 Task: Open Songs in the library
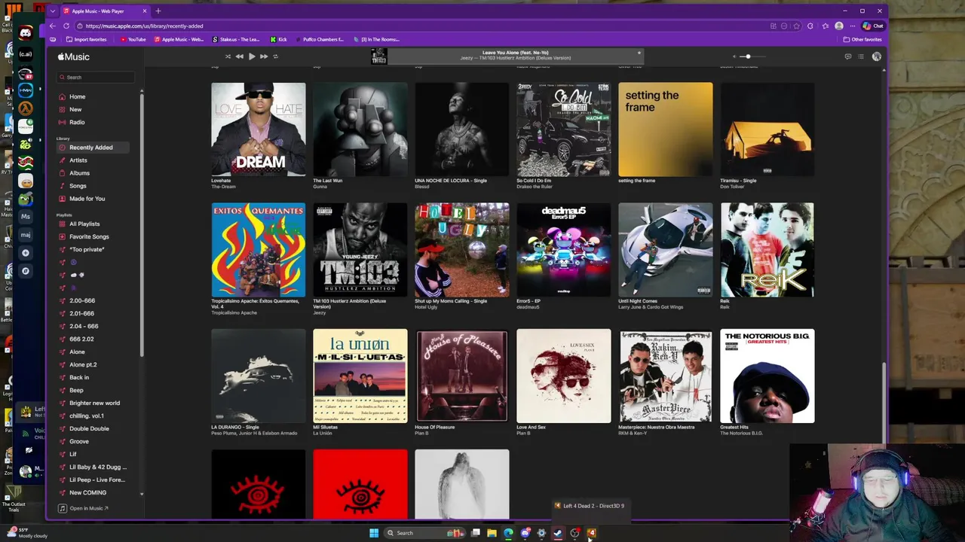(x=78, y=186)
